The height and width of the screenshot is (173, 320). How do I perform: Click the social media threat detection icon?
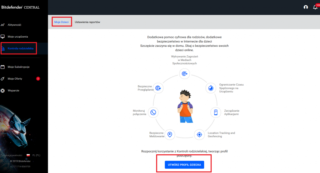[x=184, y=73]
